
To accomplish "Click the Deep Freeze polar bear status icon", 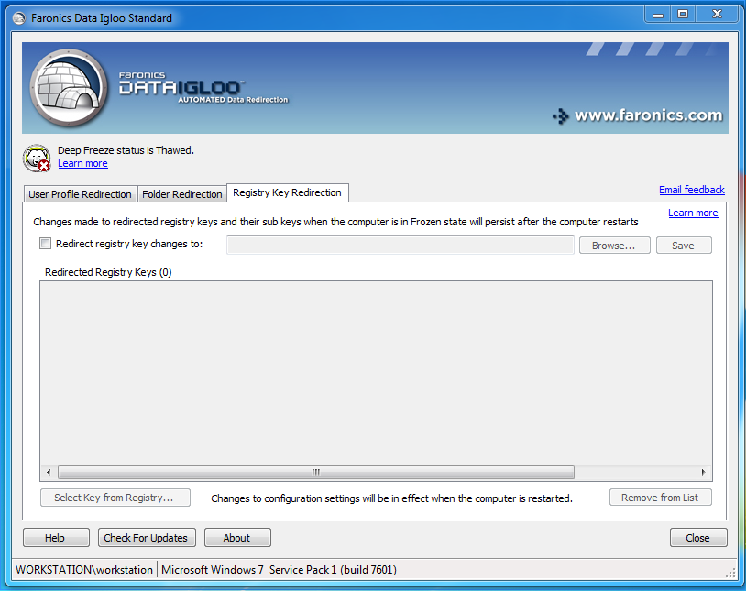I will click(x=37, y=158).
